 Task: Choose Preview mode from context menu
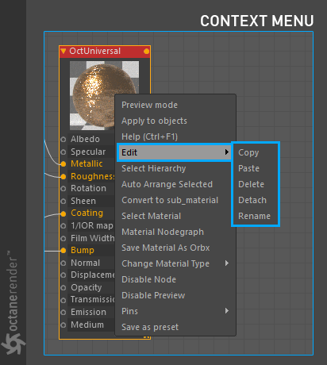click(x=175, y=105)
